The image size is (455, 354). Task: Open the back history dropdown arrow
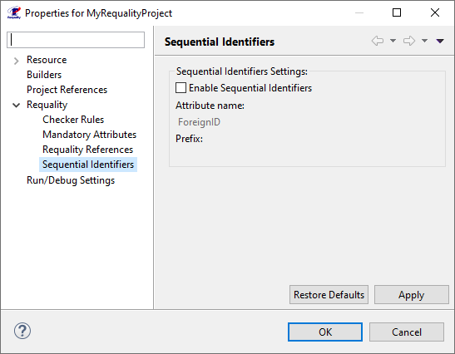[393, 41]
